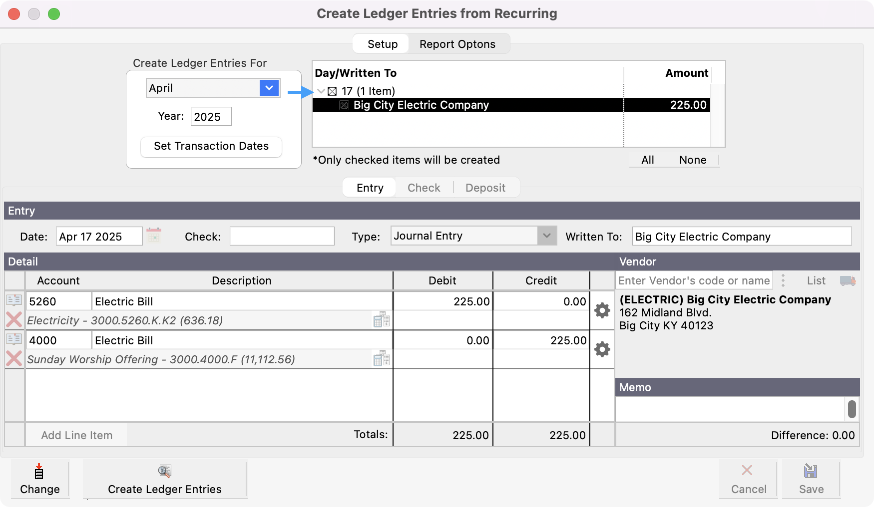This screenshot has height=507, width=874.
Task: Open account lookup icon on Electricity row
Action: tap(382, 320)
